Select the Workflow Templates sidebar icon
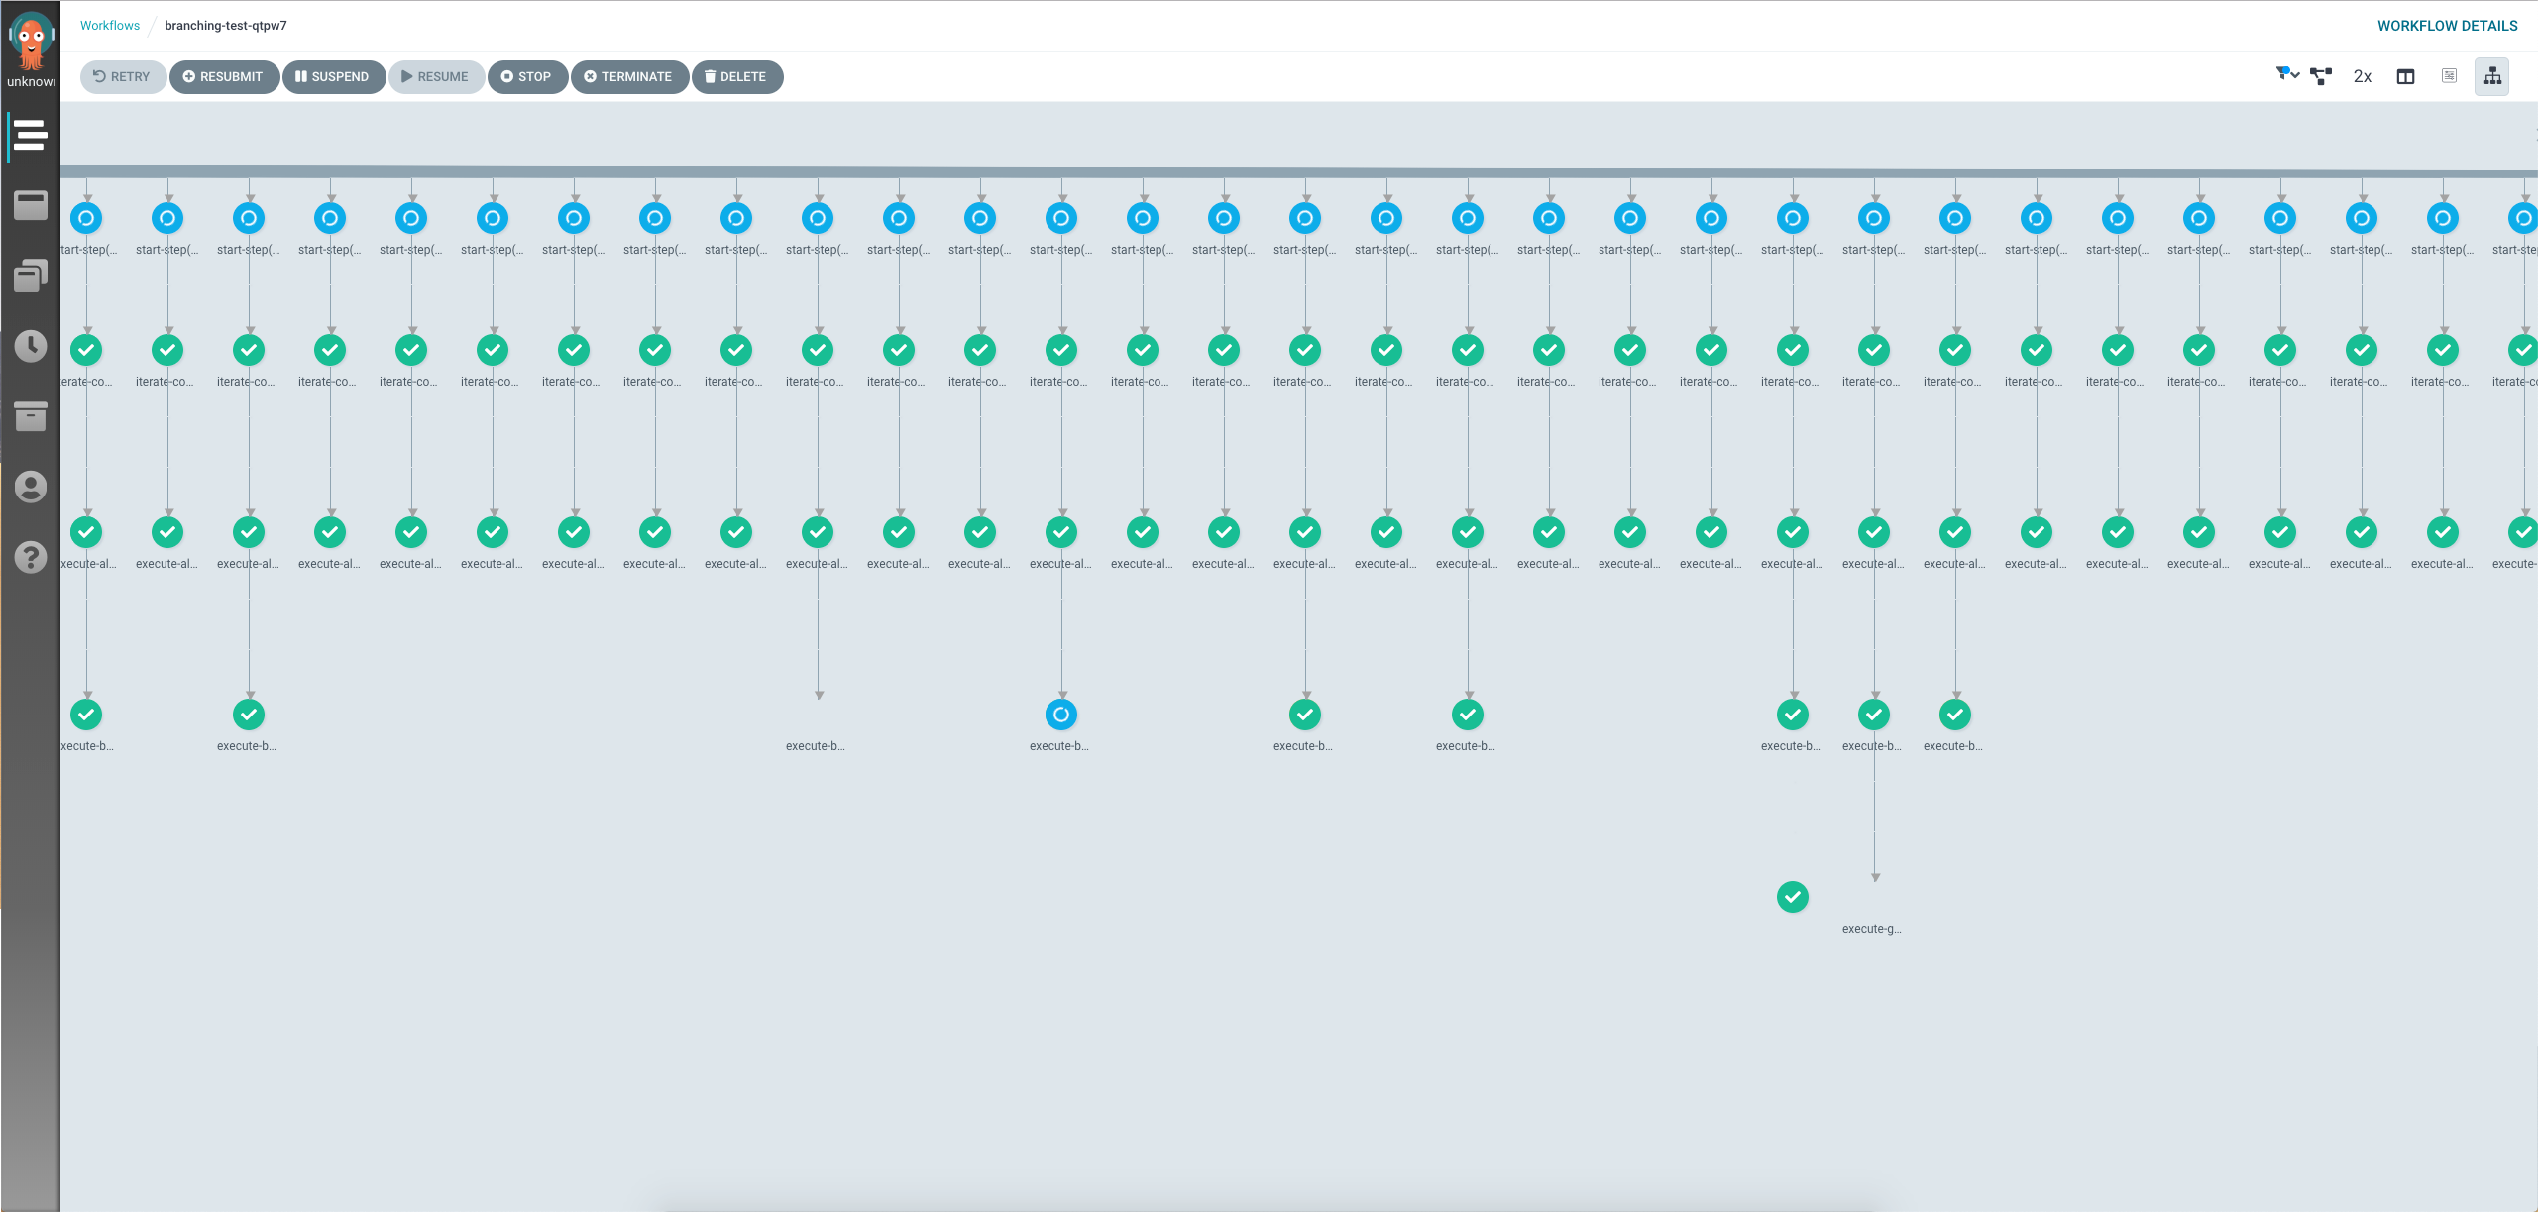This screenshot has width=2538, height=1212. point(30,205)
